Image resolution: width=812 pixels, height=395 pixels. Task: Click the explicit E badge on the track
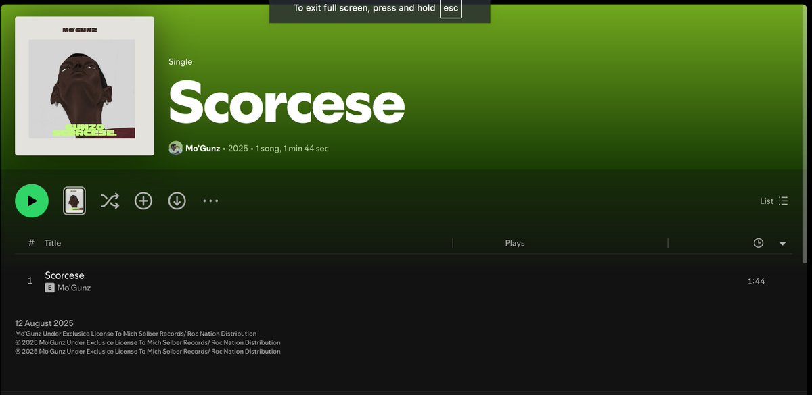pyautogui.click(x=49, y=287)
